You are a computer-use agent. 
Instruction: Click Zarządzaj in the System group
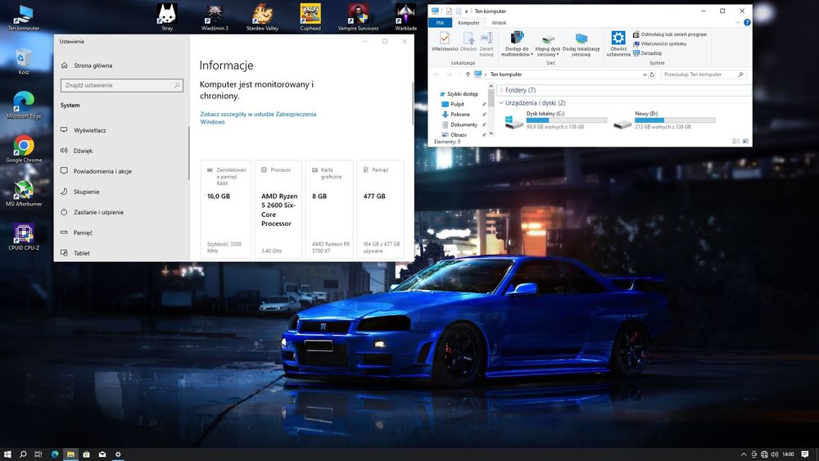647,53
